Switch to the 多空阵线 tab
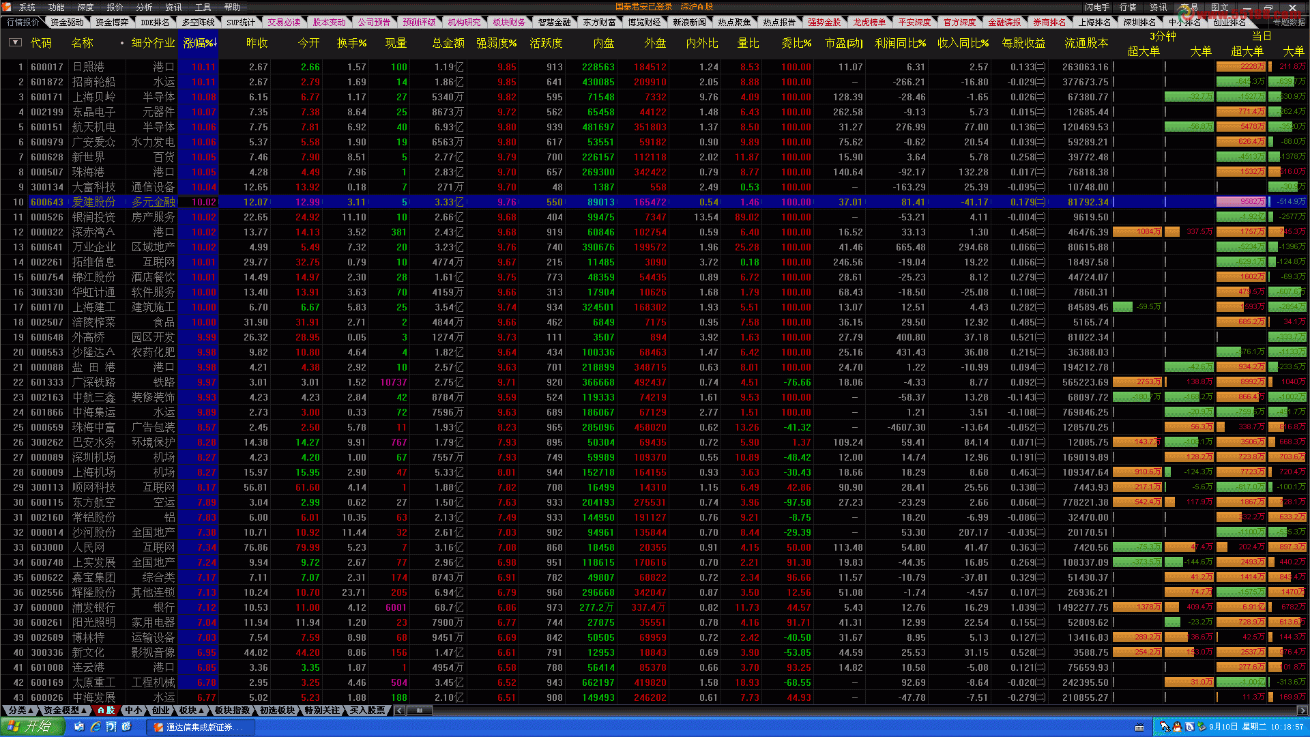Viewport: 1310px width, 737px height. (199, 22)
